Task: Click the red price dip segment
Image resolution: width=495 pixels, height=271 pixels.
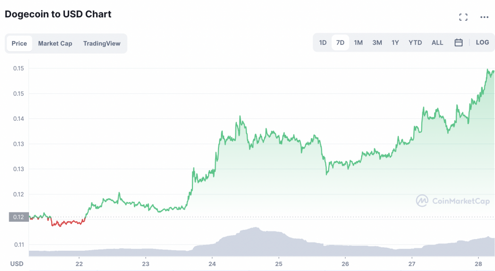Action: tap(68, 222)
